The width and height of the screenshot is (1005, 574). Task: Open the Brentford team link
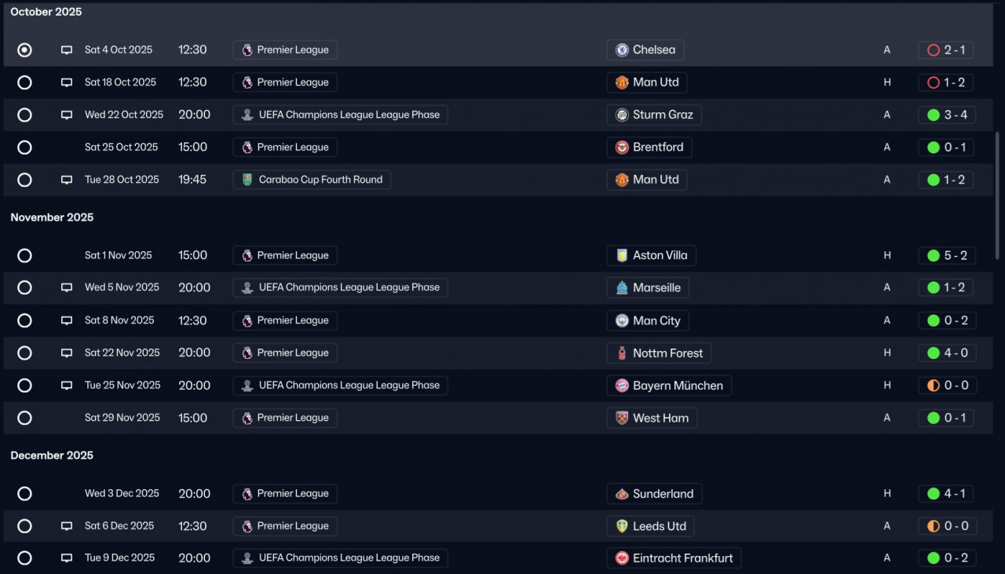click(657, 147)
